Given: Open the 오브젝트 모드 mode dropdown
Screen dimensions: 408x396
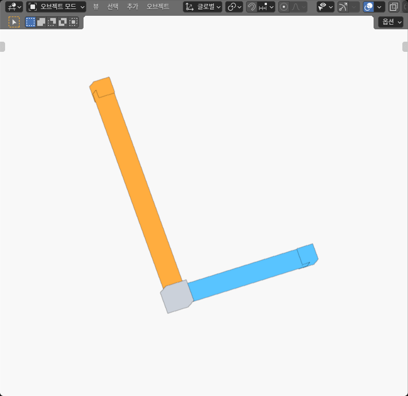Looking at the screenshot, I should coord(56,7).
